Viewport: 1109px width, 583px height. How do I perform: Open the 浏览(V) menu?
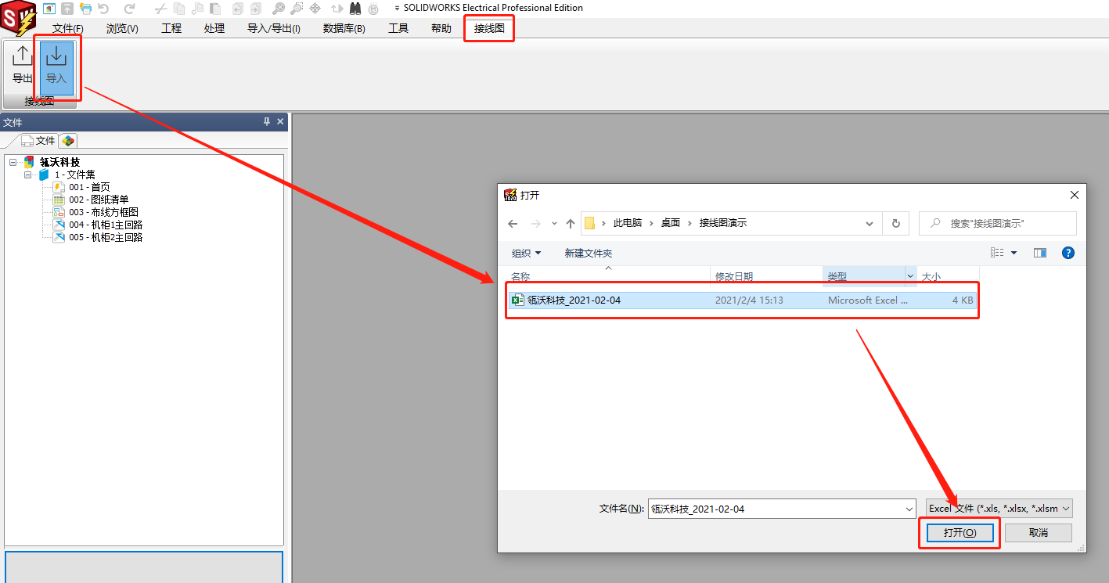click(x=122, y=28)
